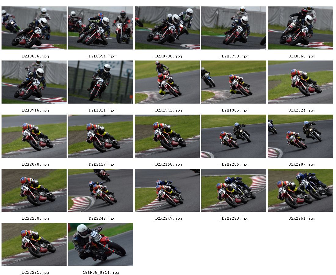Select the _D2X2248.jpg thumbnail

pos(100,190)
